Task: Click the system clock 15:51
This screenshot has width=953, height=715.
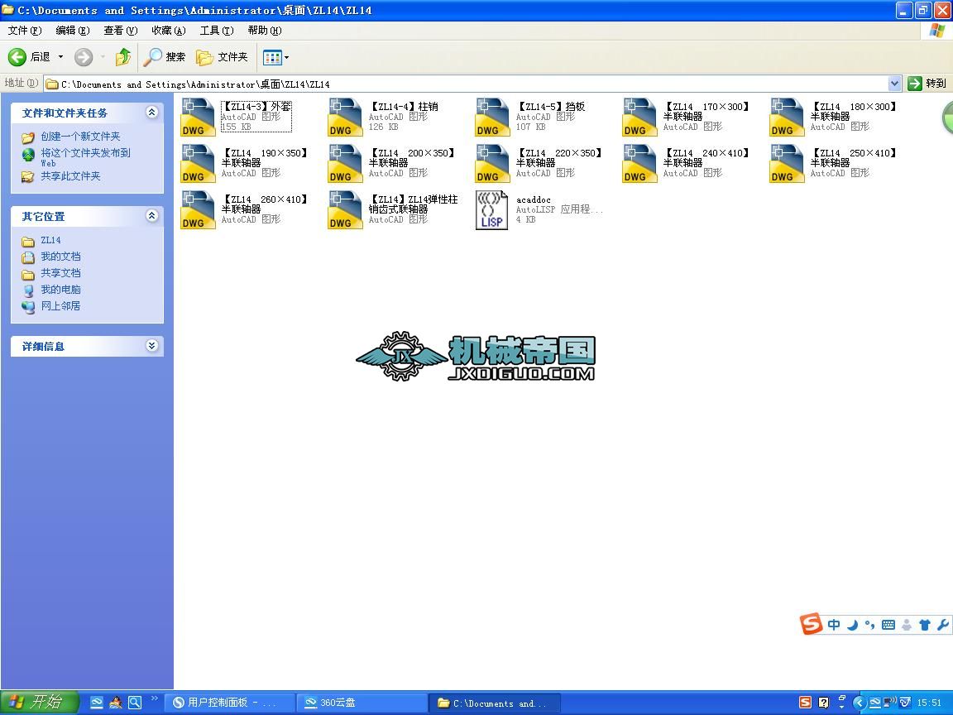Action: pos(929,703)
